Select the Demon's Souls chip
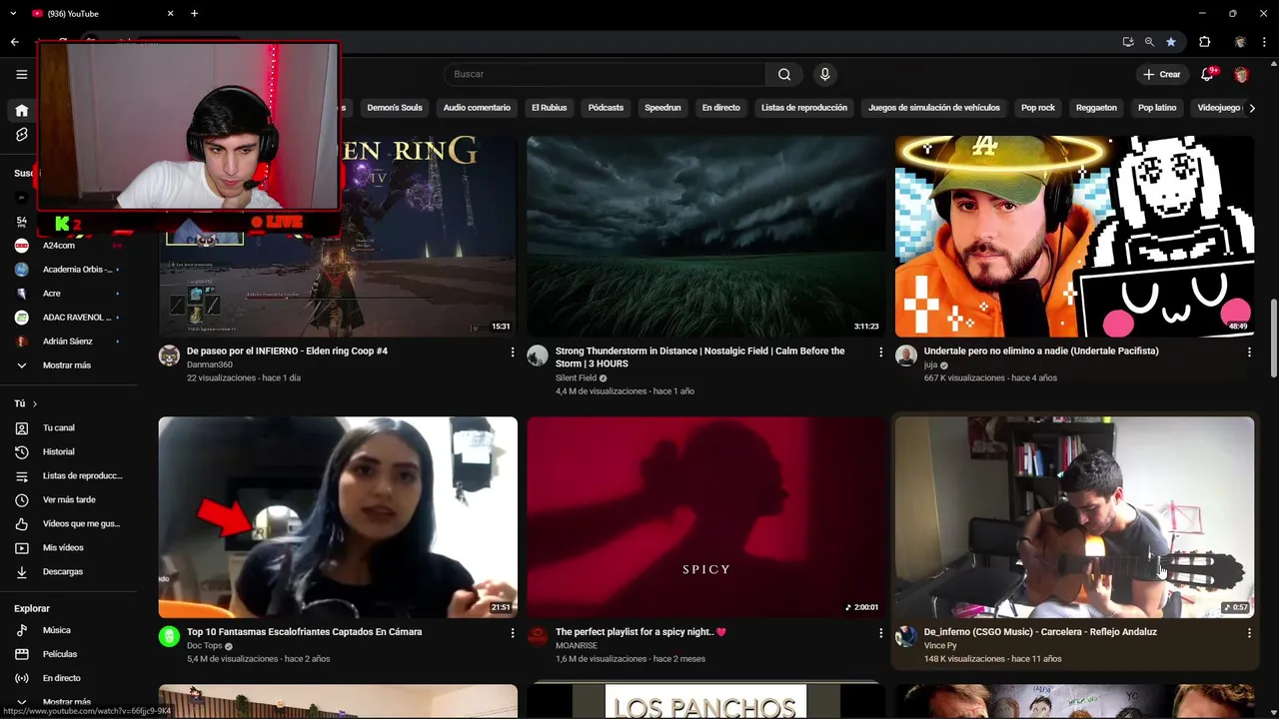 coord(395,108)
